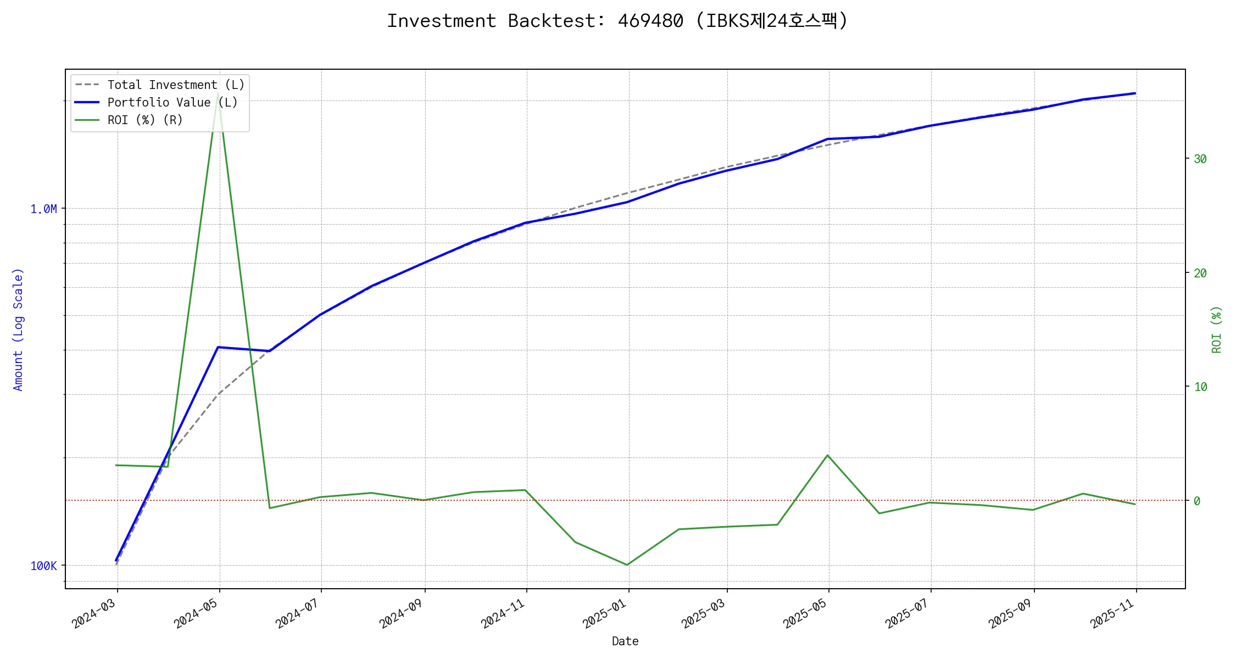Click the gray dashed legend line swatch
This screenshot has width=1236, height=659.
click(x=87, y=85)
